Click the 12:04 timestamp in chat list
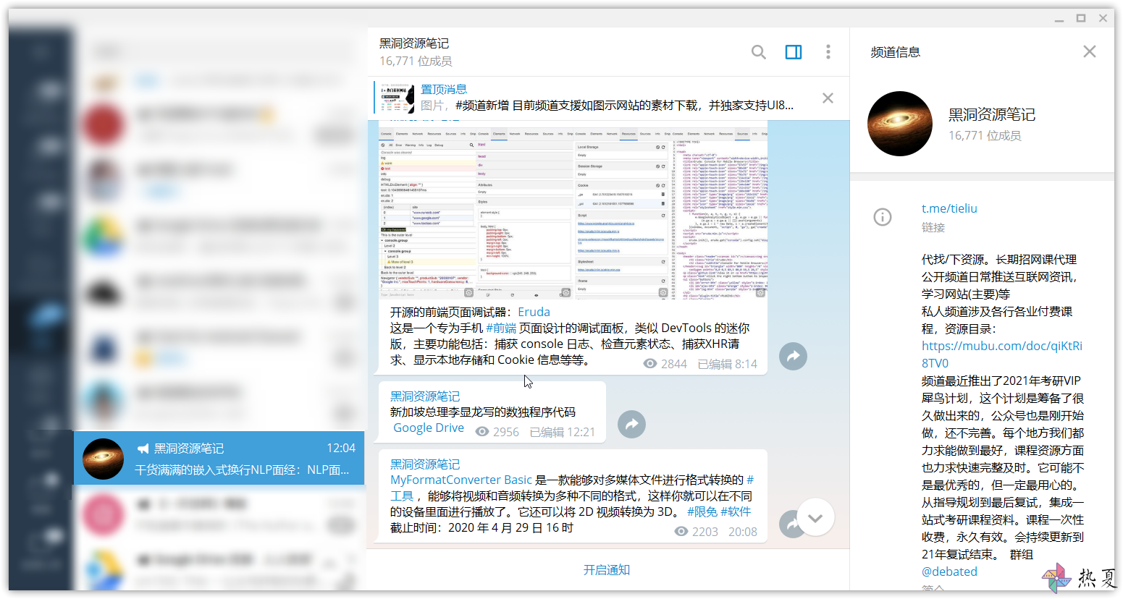 point(341,448)
